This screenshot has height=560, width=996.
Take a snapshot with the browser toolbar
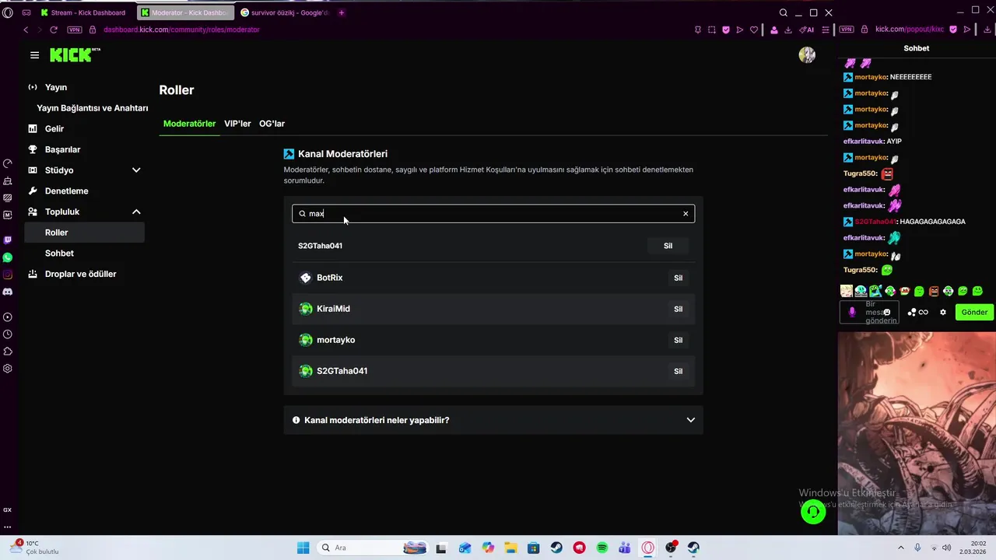712,30
